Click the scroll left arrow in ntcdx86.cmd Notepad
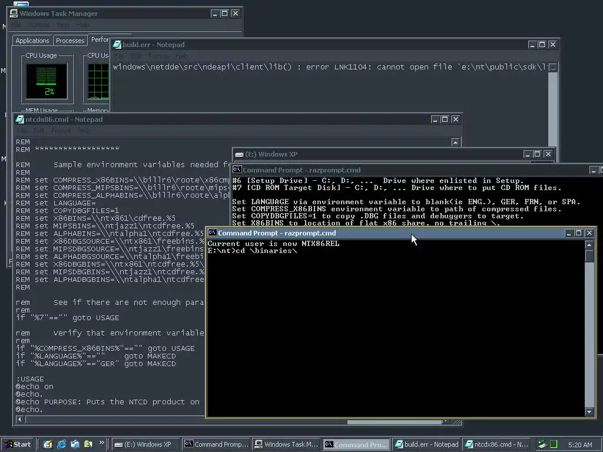 (x=19, y=420)
